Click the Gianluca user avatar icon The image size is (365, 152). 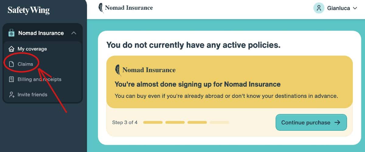(x=319, y=8)
